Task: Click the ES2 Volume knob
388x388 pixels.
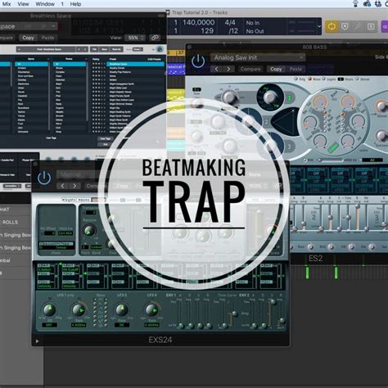Action: tap(381, 106)
